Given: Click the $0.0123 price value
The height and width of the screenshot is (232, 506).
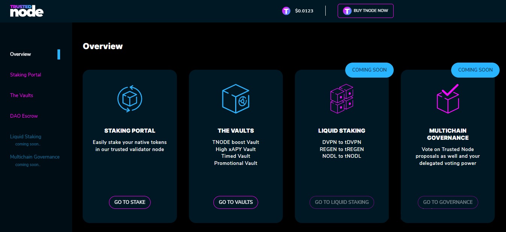Looking at the screenshot, I should (x=304, y=11).
